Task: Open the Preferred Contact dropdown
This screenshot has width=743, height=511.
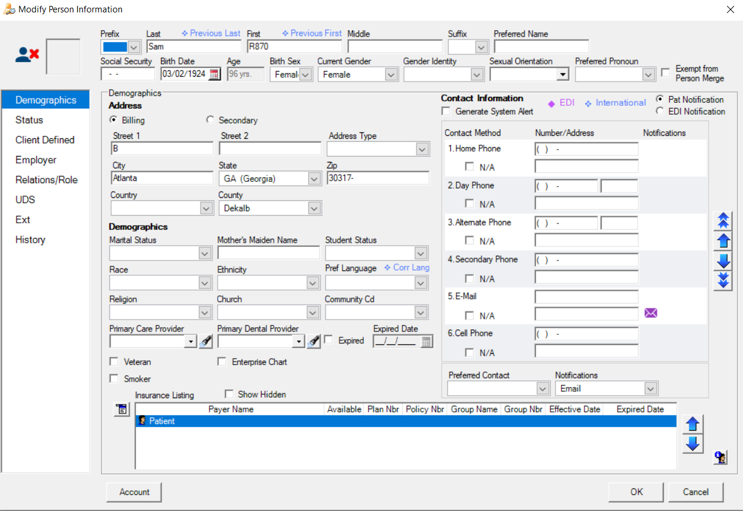Action: [x=543, y=388]
